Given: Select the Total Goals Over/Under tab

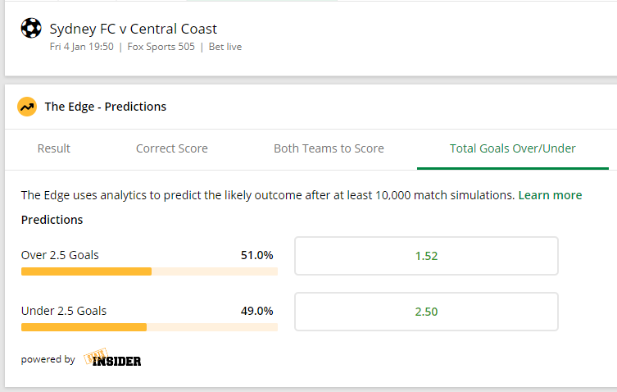Looking at the screenshot, I should point(513,148).
